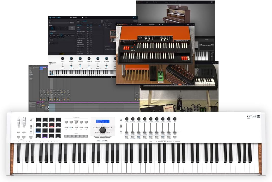Select the Multi category icon in Analog Lab
Viewport: 272px width, 182px height.
tap(72, 28)
